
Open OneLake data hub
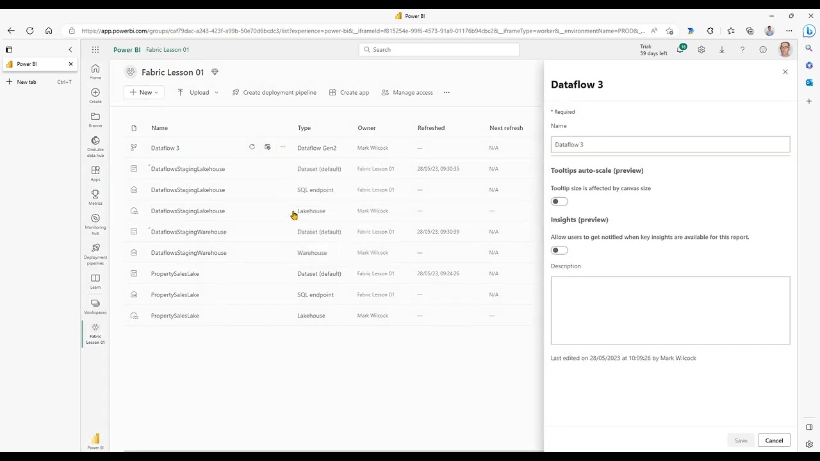click(x=95, y=147)
